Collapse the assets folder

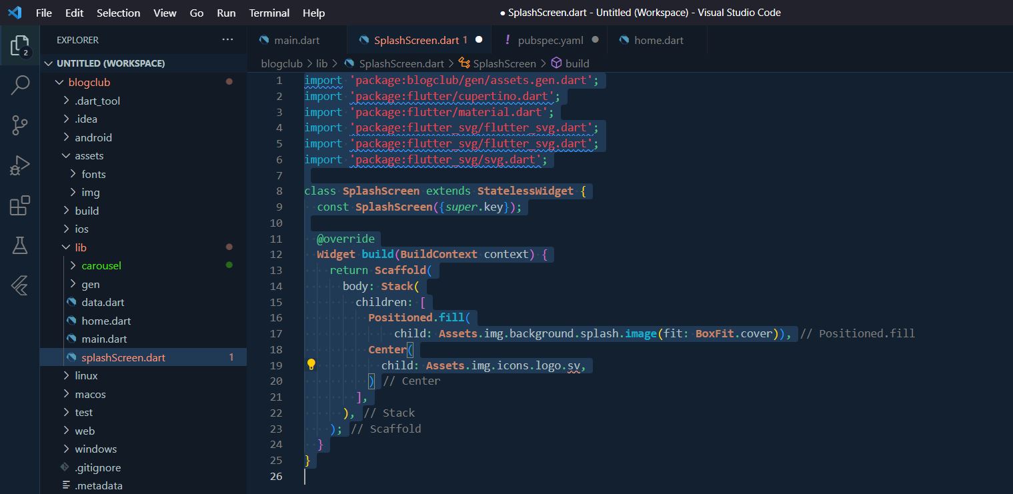click(143, 155)
